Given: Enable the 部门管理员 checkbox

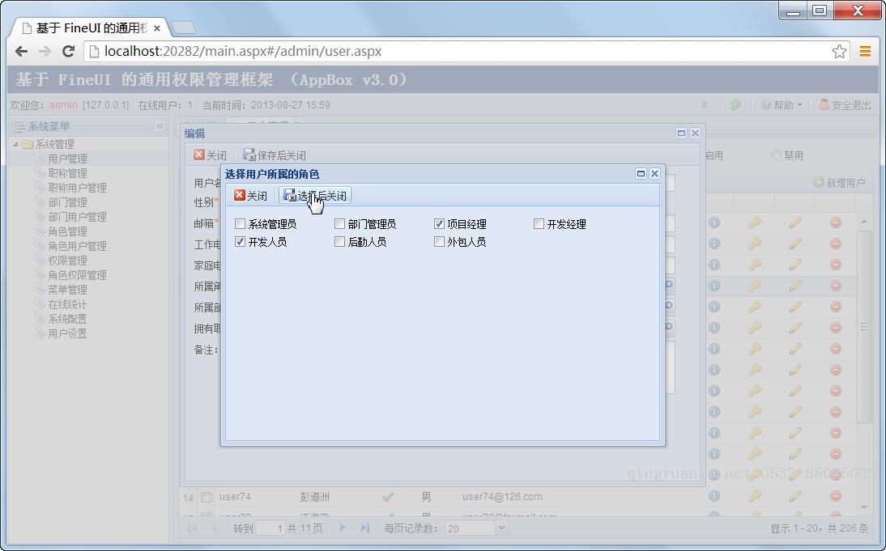Looking at the screenshot, I should coord(340,224).
